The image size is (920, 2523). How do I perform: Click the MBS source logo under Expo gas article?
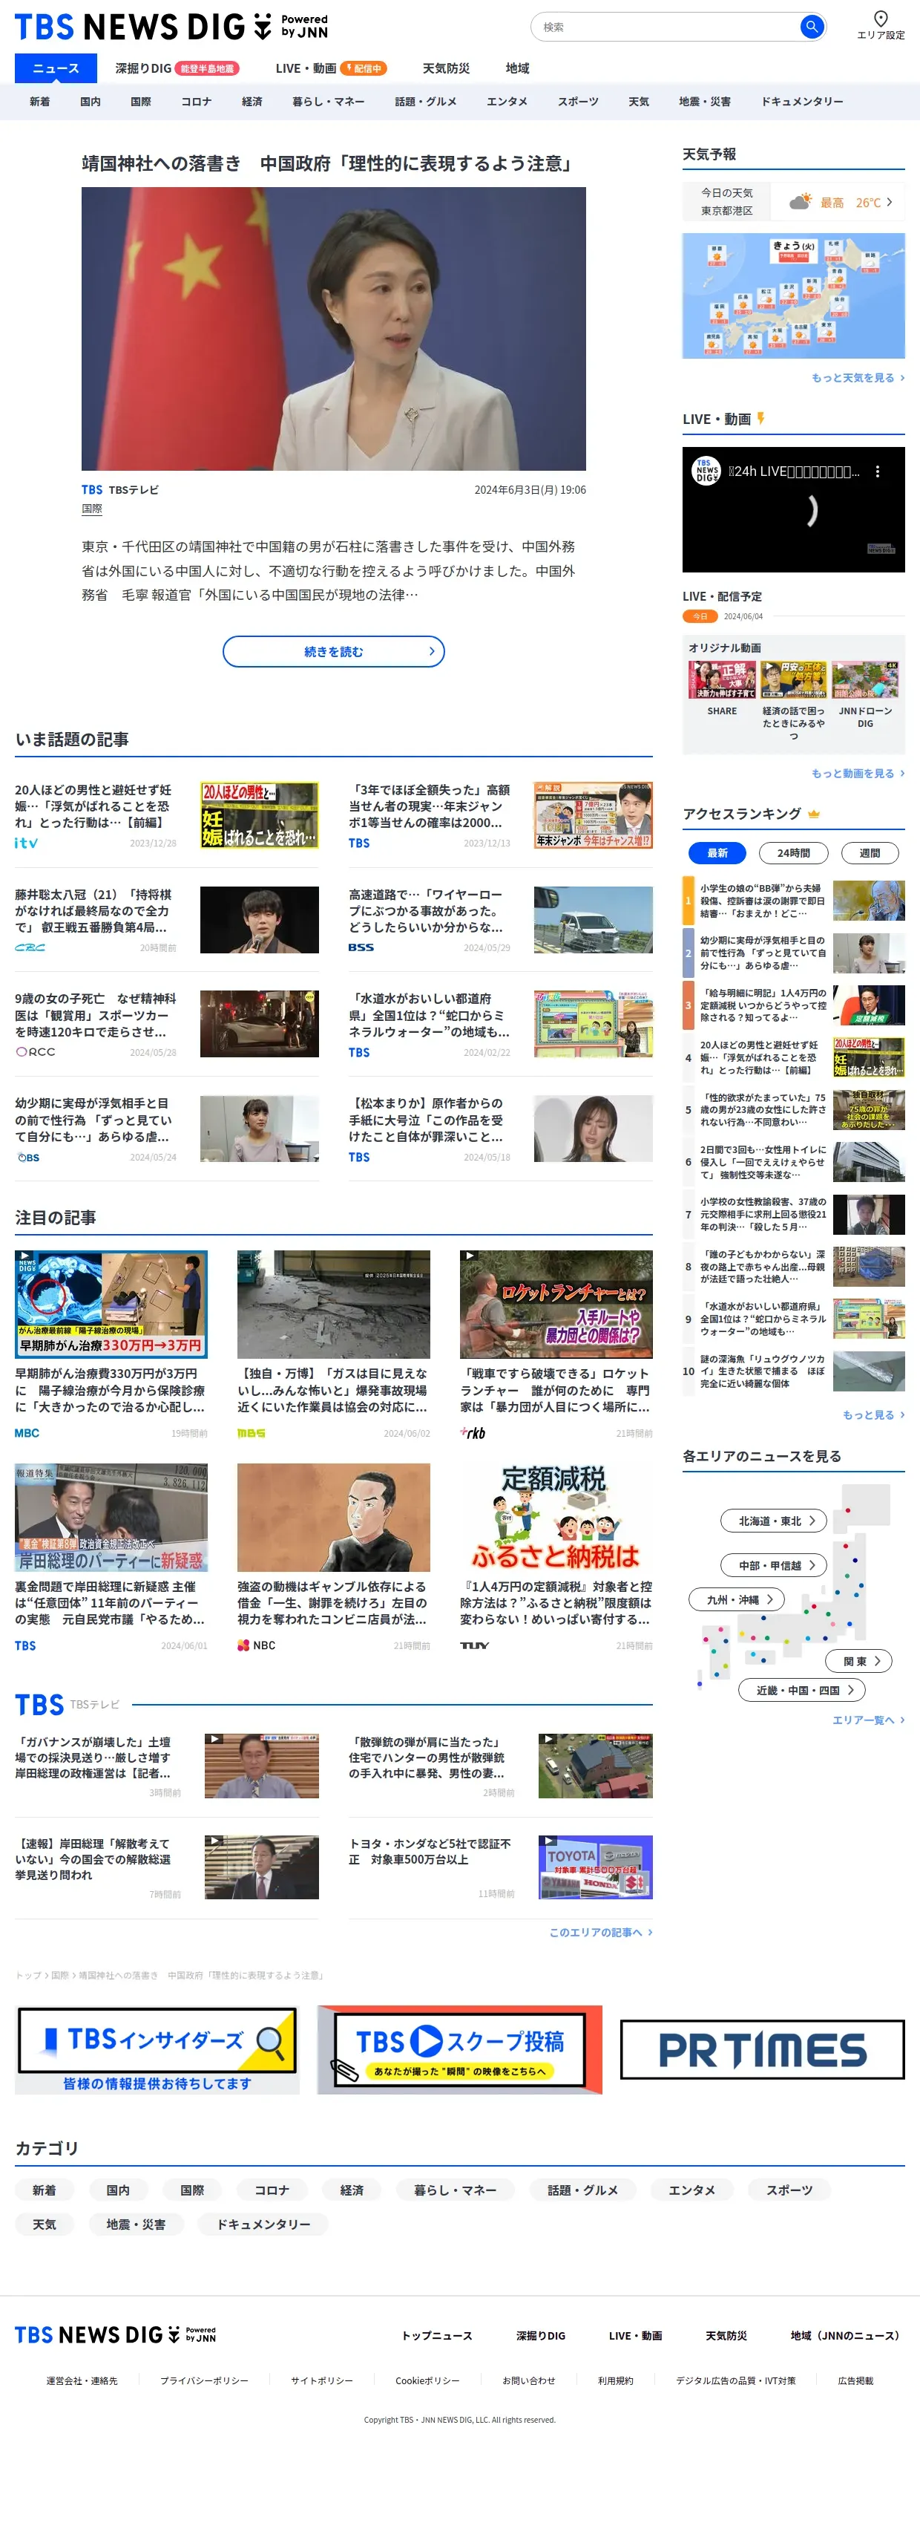click(252, 1433)
